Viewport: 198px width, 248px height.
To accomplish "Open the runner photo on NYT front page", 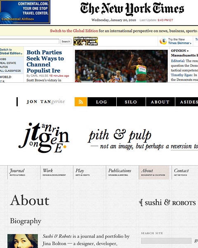I will click(x=121, y=66).
